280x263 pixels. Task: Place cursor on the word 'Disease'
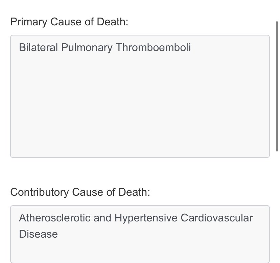39,234
